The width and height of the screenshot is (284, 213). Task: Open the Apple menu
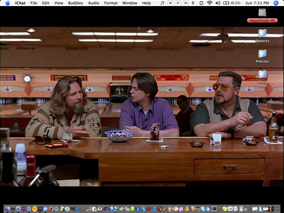(7, 3)
